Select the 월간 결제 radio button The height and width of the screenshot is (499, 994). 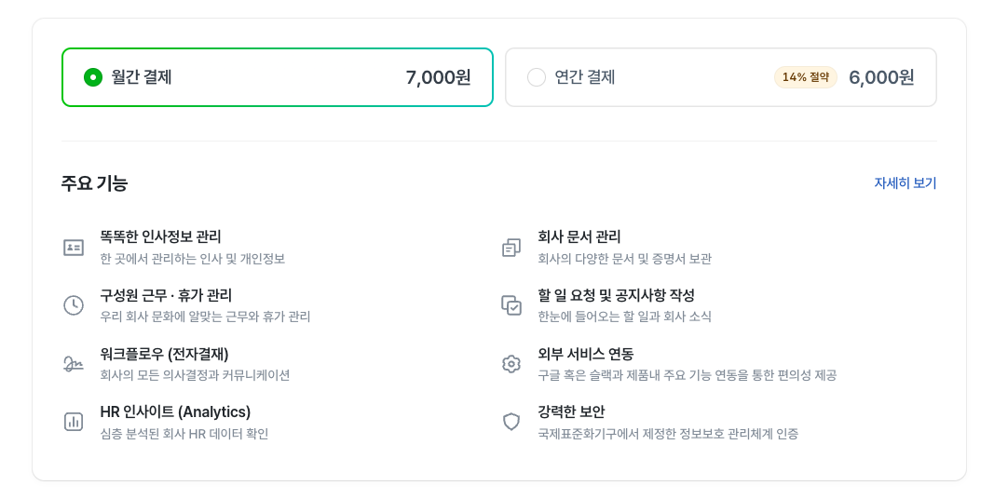point(93,77)
